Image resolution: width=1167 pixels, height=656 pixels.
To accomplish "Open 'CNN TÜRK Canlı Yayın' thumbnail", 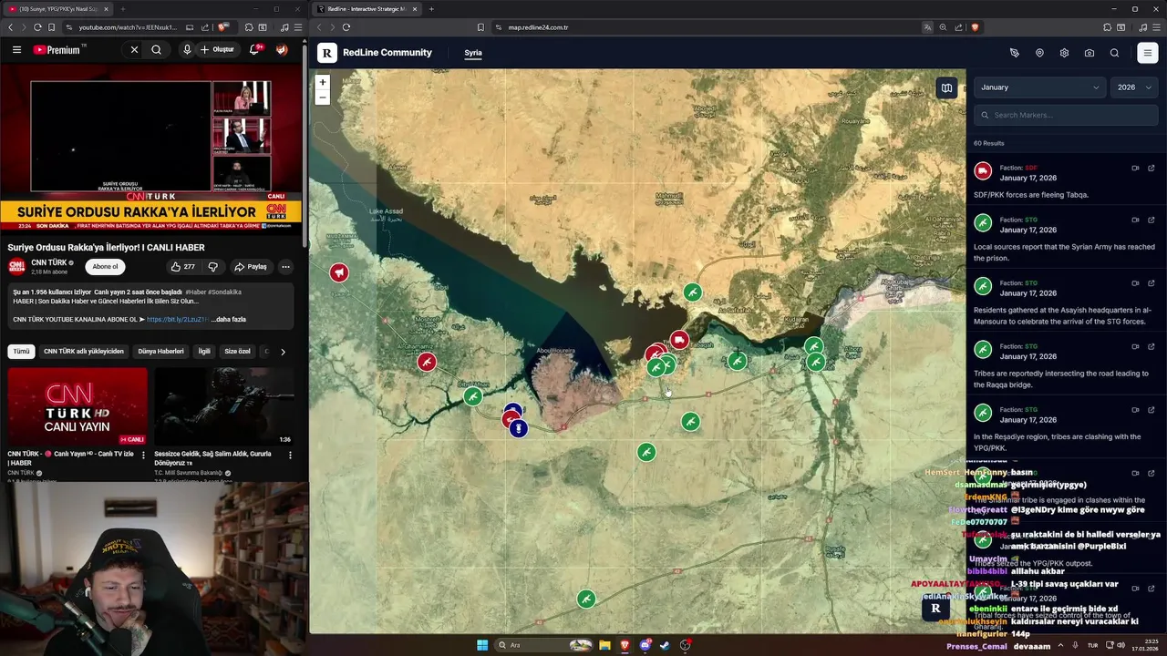I will coord(77,406).
